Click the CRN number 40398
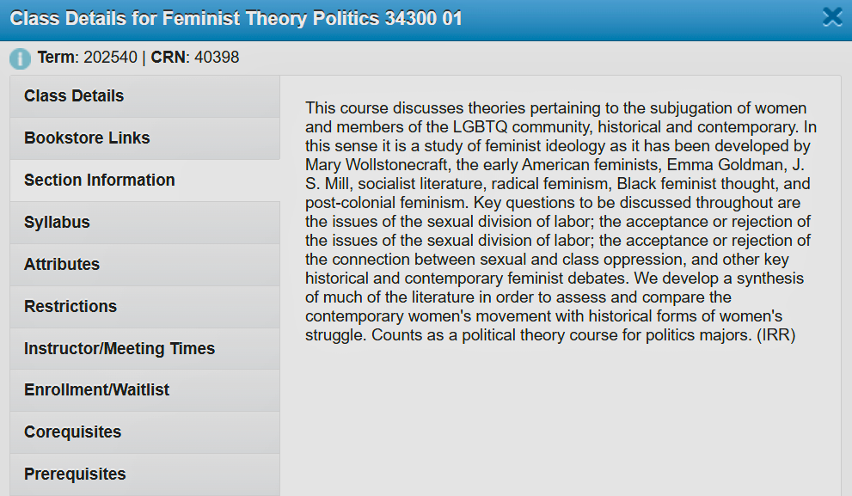852x496 pixels. 217,57
